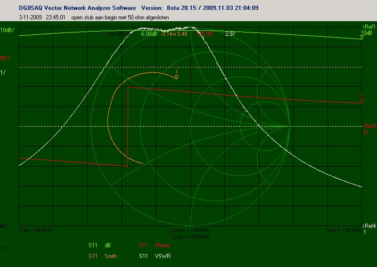Click the 1/ VSWR scale label
Screen dimensions: 377x267
pos(3,73)
